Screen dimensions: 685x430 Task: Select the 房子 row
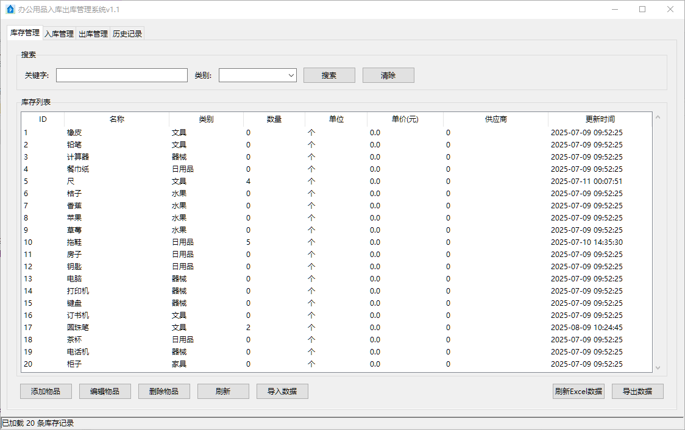click(x=336, y=255)
